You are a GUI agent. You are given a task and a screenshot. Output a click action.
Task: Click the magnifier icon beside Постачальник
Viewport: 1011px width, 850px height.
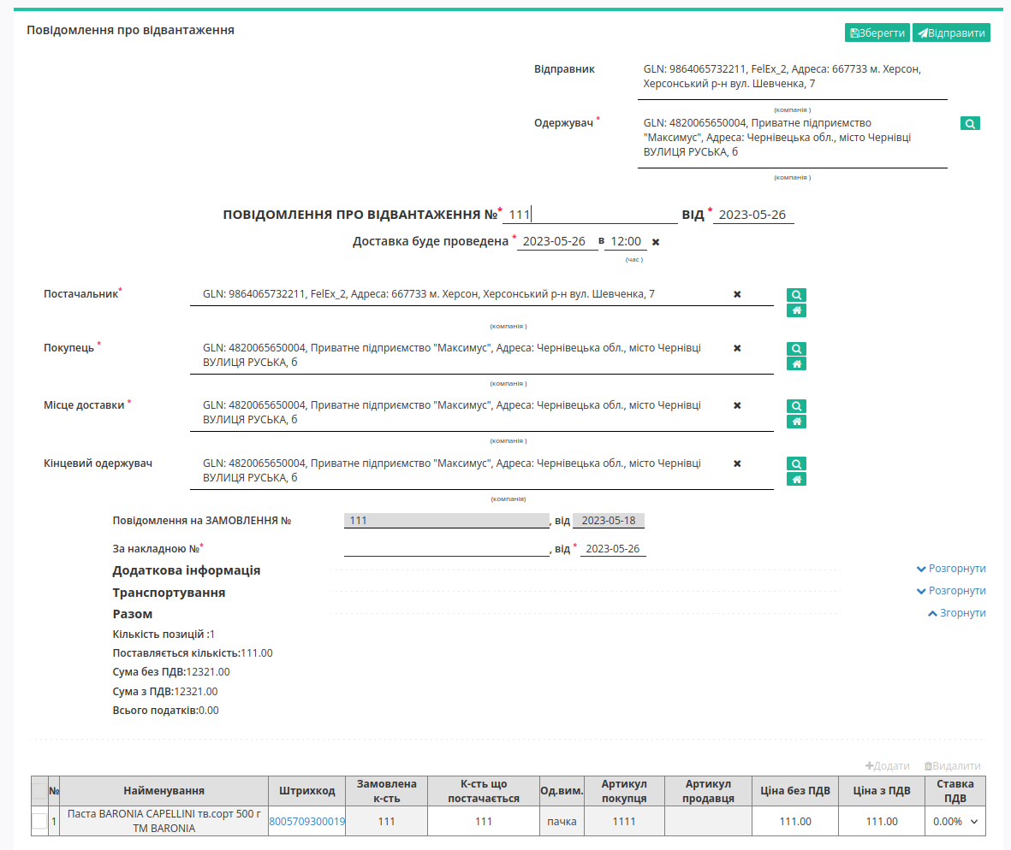point(796,294)
